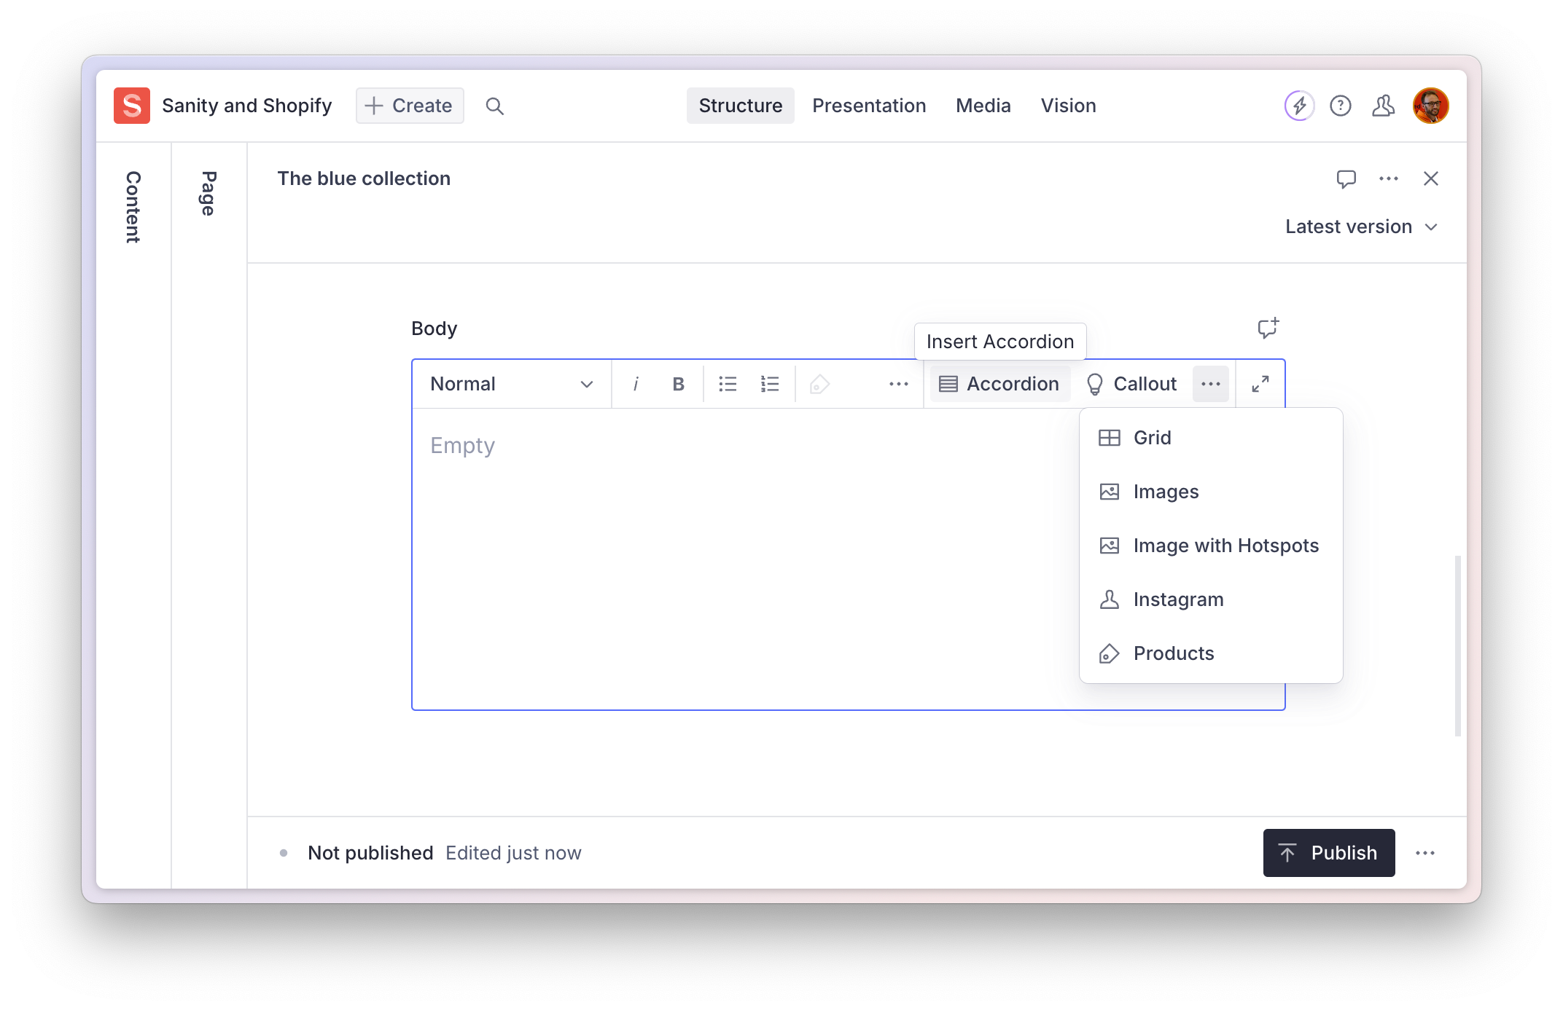
Task: Select the Structure tab
Action: 741,106
